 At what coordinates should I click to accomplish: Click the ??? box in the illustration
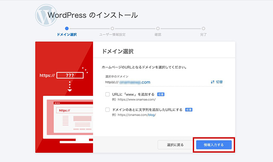click(x=70, y=75)
